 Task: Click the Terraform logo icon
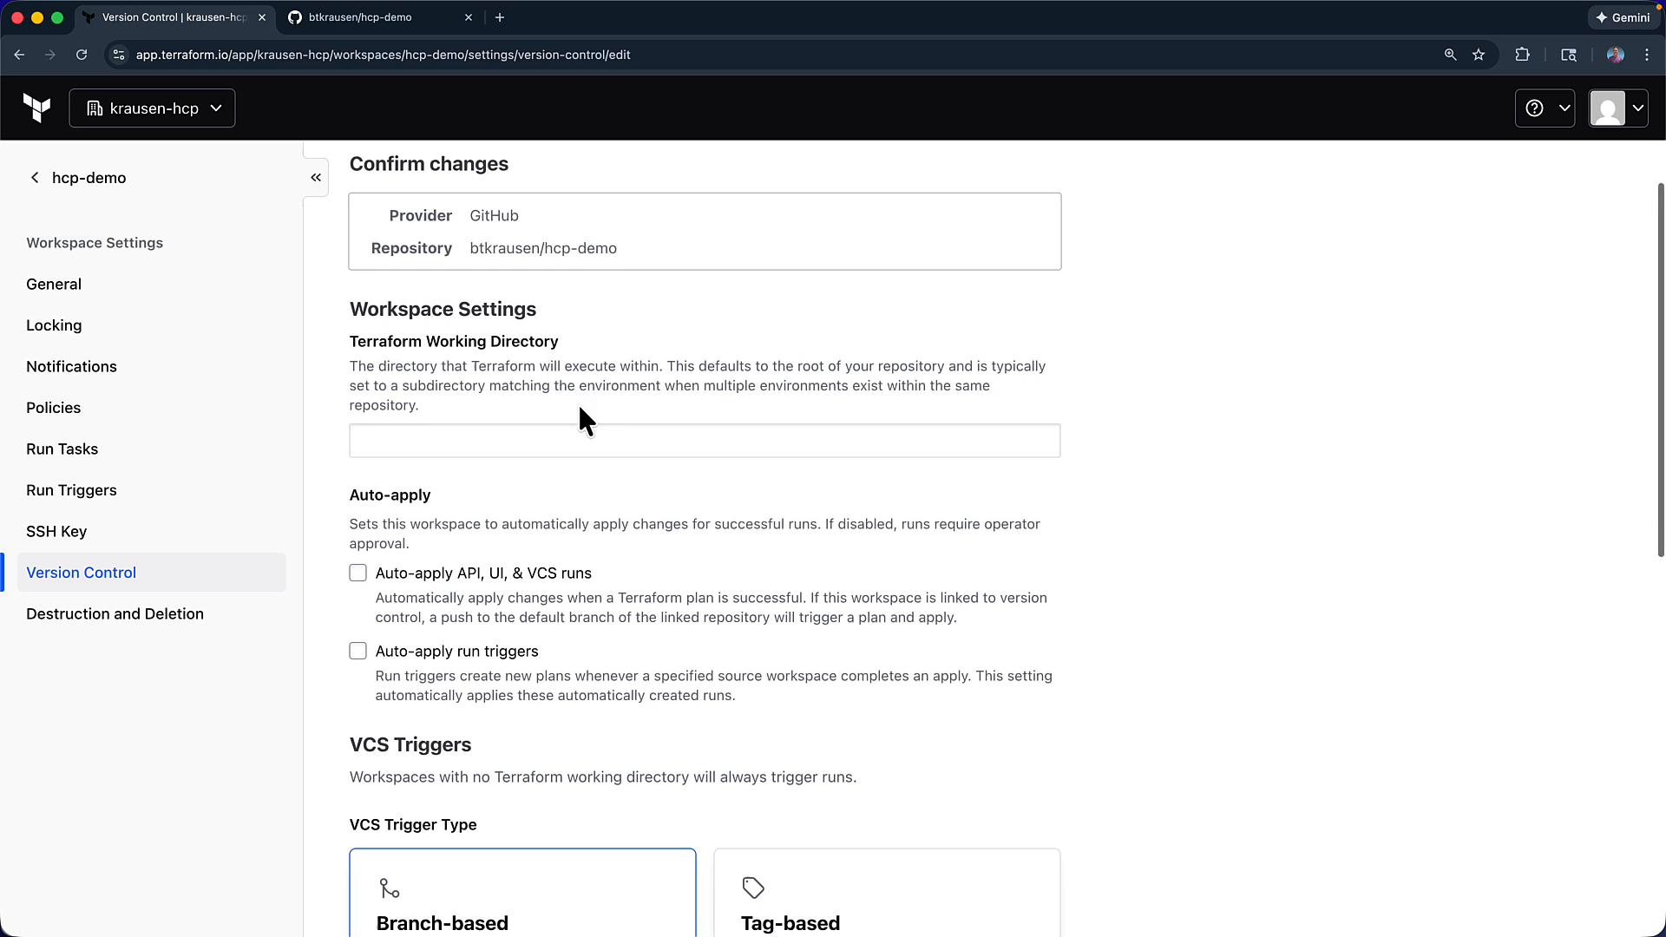coord(36,108)
